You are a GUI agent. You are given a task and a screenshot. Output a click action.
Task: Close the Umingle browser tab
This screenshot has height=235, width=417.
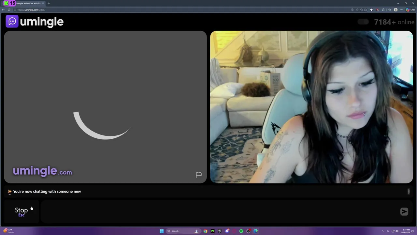point(43,3)
